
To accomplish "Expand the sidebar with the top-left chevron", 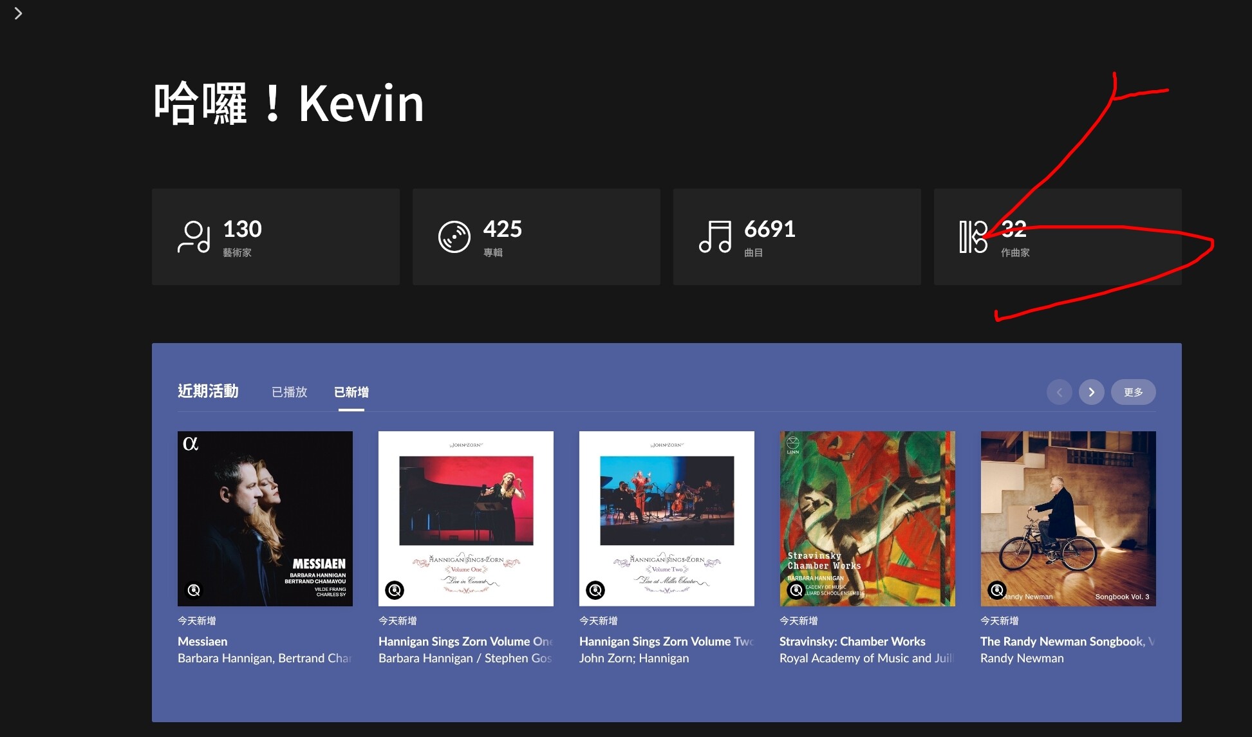I will [x=18, y=13].
